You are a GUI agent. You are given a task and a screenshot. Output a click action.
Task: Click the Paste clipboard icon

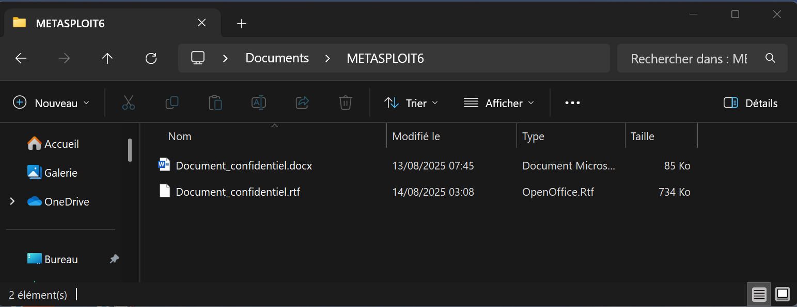pos(215,103)
